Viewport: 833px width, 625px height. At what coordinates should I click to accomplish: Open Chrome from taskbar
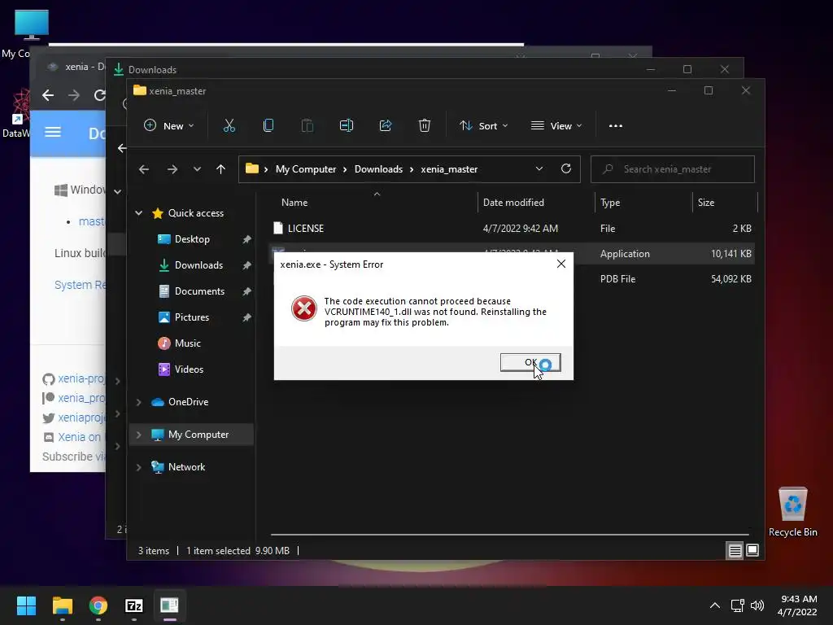tap(98, 605)
